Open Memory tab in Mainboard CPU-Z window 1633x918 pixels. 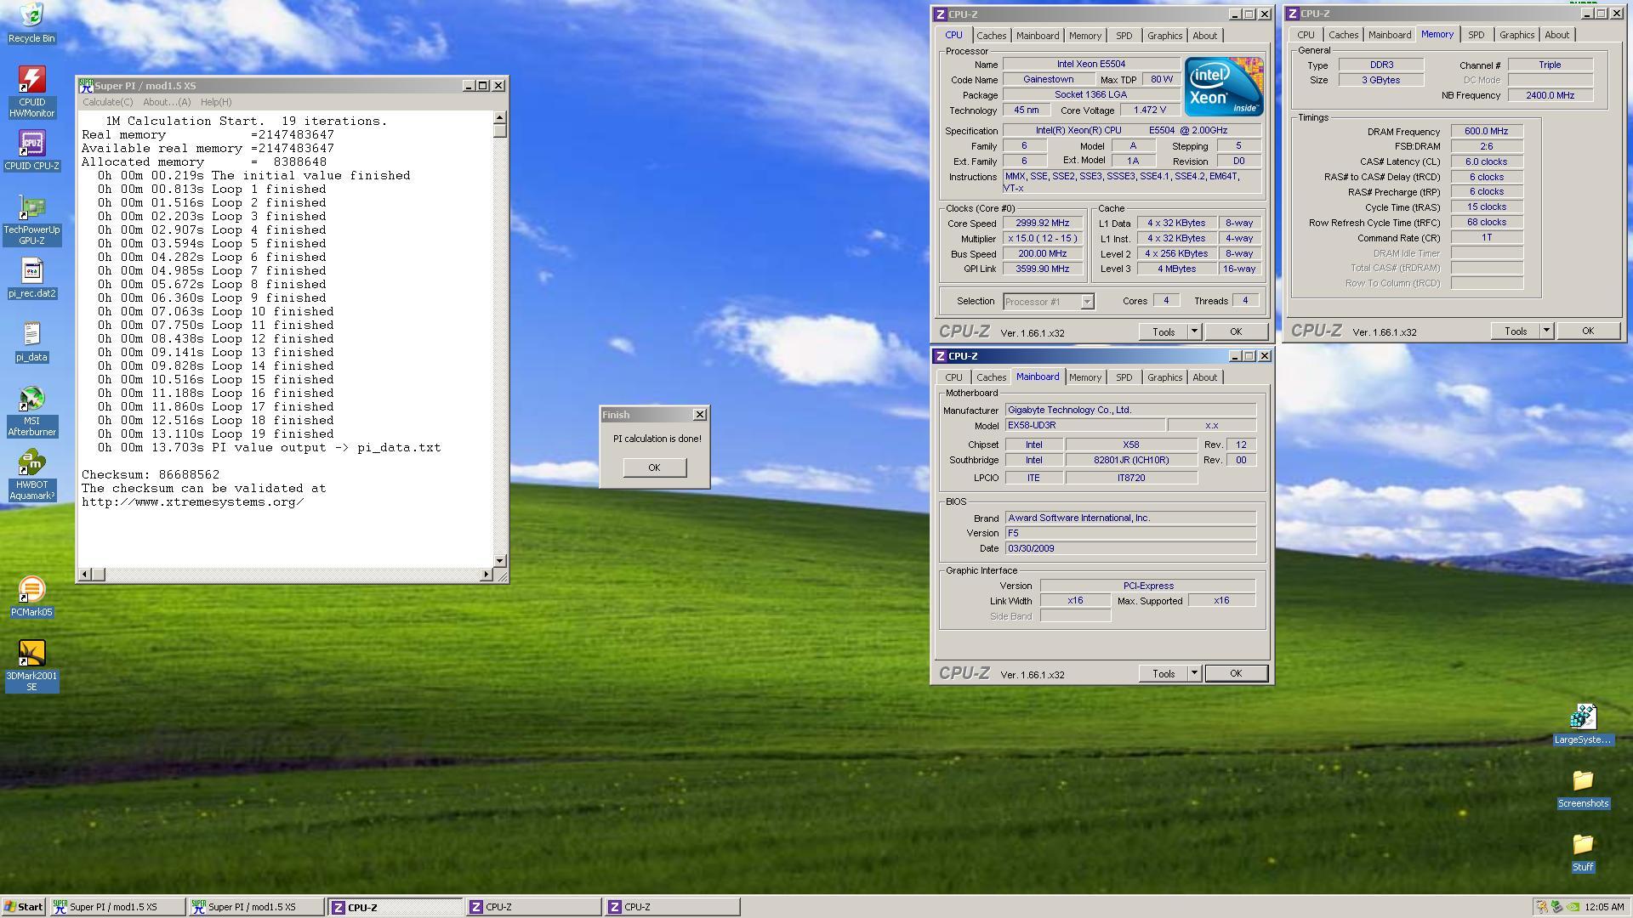(1084, 377)
